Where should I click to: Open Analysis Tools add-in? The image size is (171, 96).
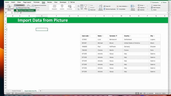pyautogui.click(x=156, y=5)
